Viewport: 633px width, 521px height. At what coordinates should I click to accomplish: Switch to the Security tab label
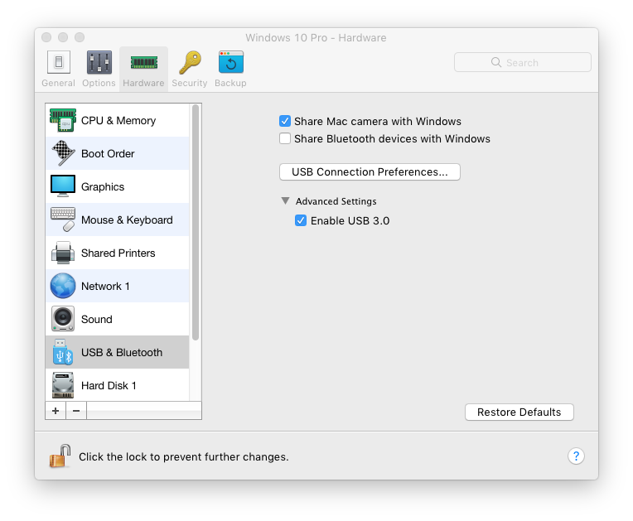coord(190,83)
